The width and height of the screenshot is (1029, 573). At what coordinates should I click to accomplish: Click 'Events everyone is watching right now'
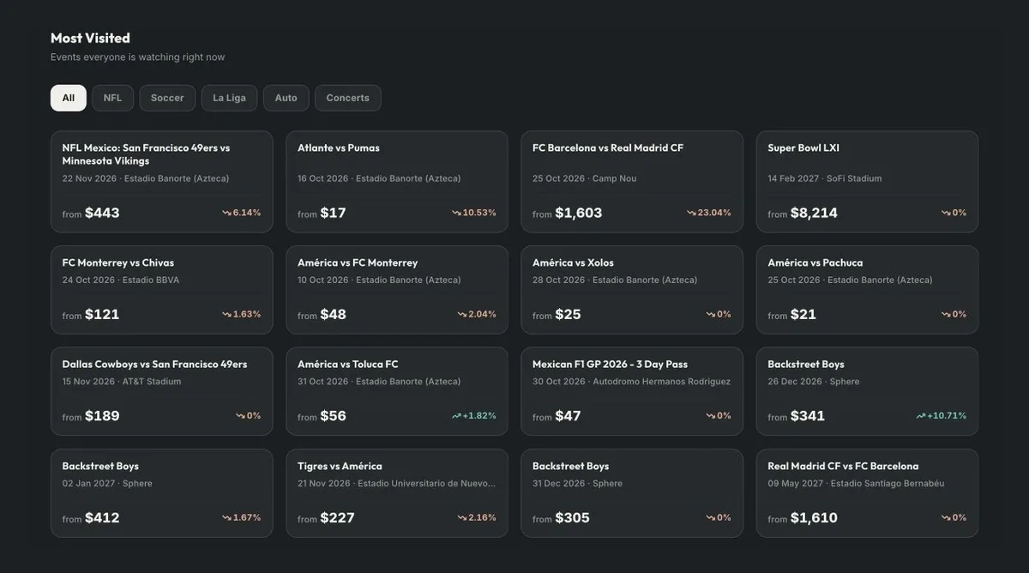tap(137, 57)
